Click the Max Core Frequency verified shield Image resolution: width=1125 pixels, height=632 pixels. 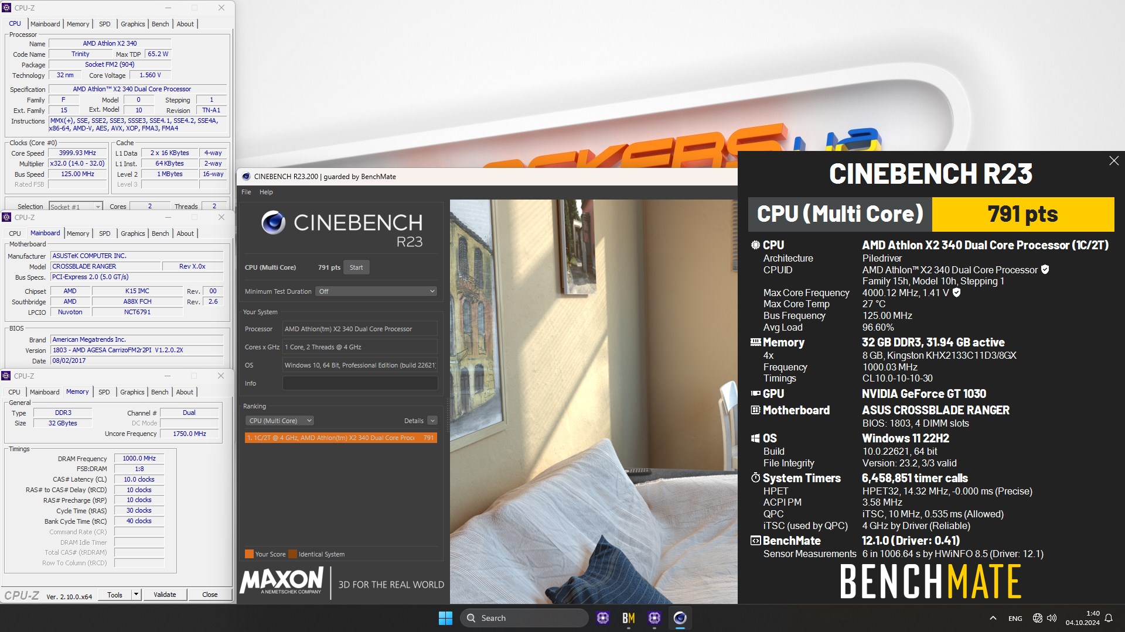(956, 293)
